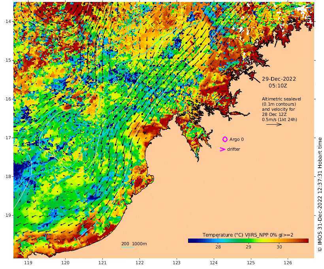Screen dimensions: 324x269
Task: Click longitude axis label 120
Action: point(65,263)
